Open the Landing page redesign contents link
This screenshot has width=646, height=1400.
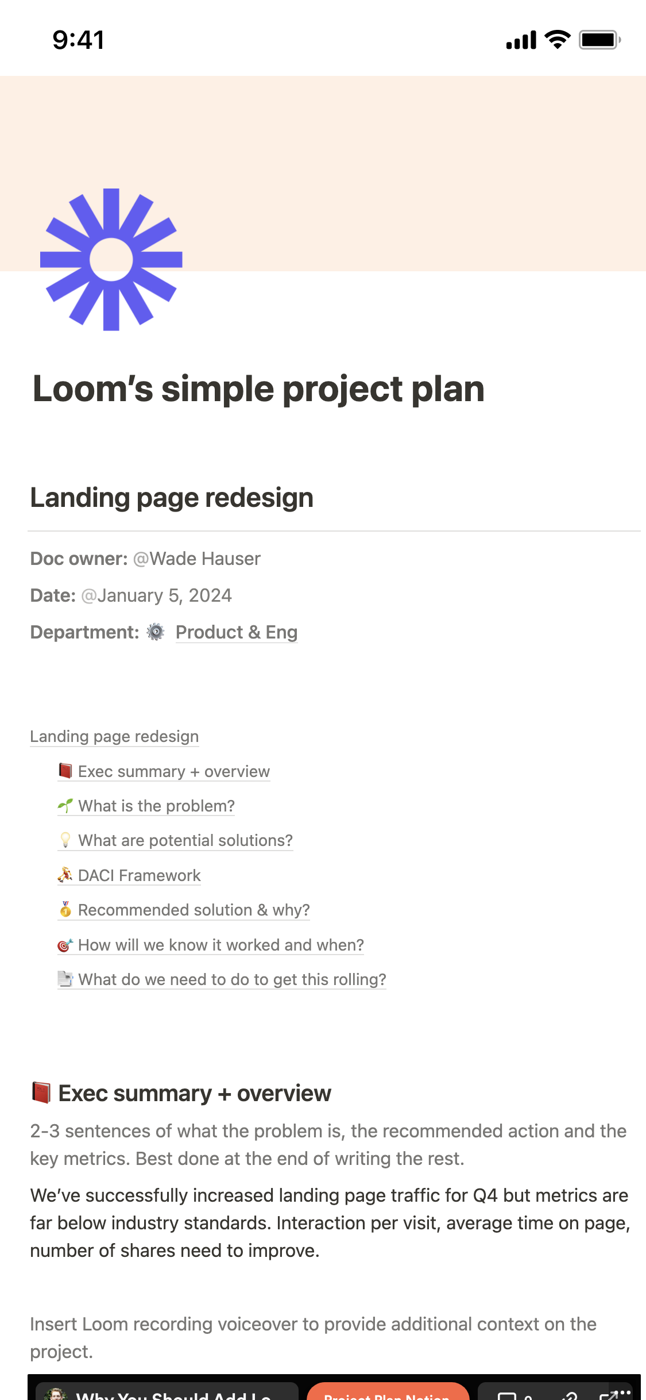tap(114, 736)
